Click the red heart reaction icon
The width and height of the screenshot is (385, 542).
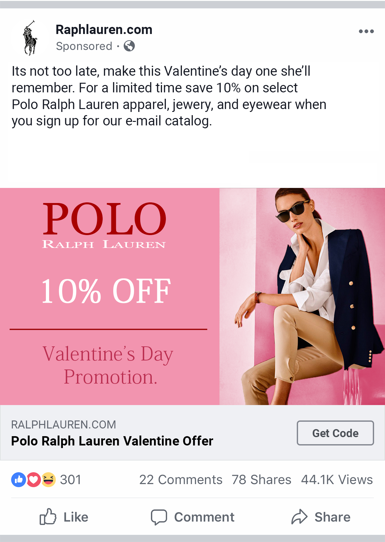pyautogui.click(x=33, y=480)
